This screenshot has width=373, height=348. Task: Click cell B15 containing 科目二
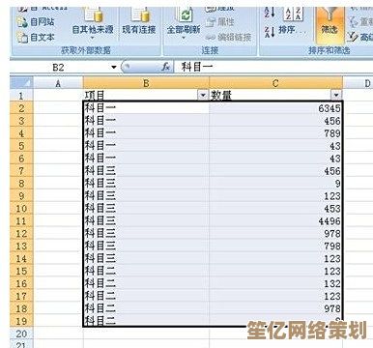pos(146,271)
